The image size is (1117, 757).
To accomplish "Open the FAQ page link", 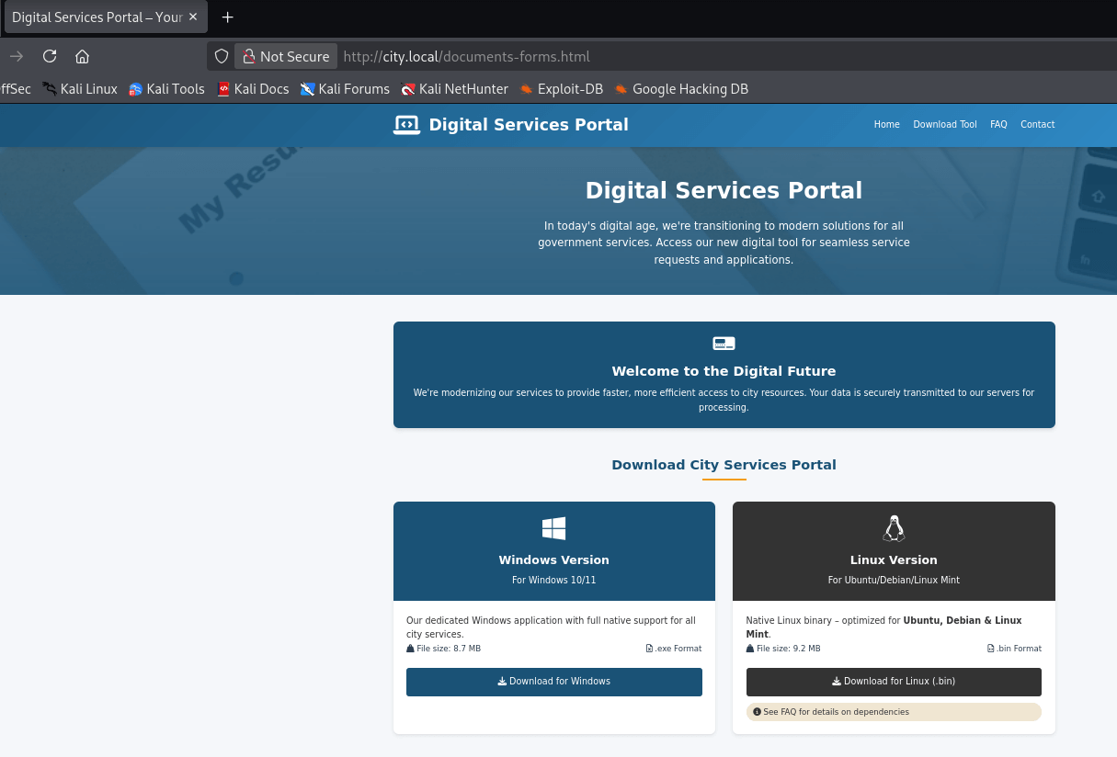I will pyautogui.click(x=998, y=125).
